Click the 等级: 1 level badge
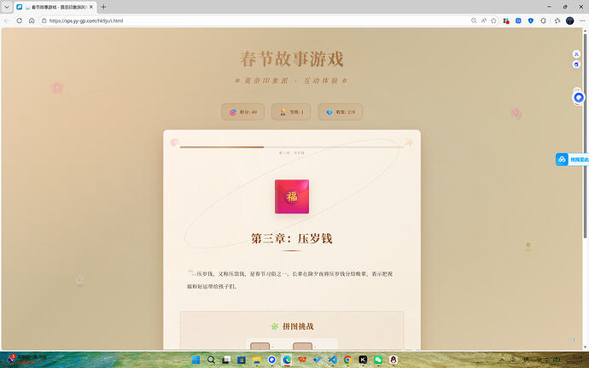 [x=291, y=112]
